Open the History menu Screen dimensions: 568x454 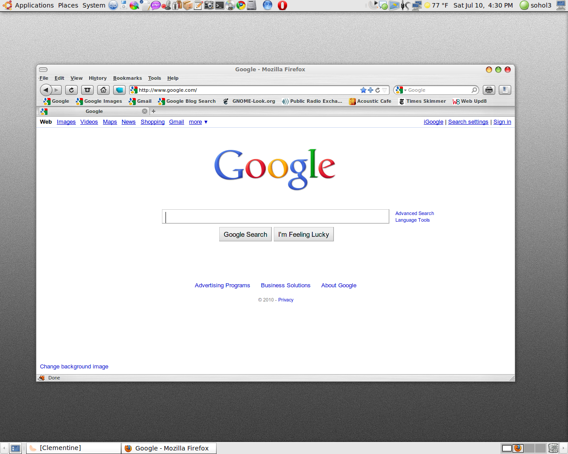pos(98,78)
